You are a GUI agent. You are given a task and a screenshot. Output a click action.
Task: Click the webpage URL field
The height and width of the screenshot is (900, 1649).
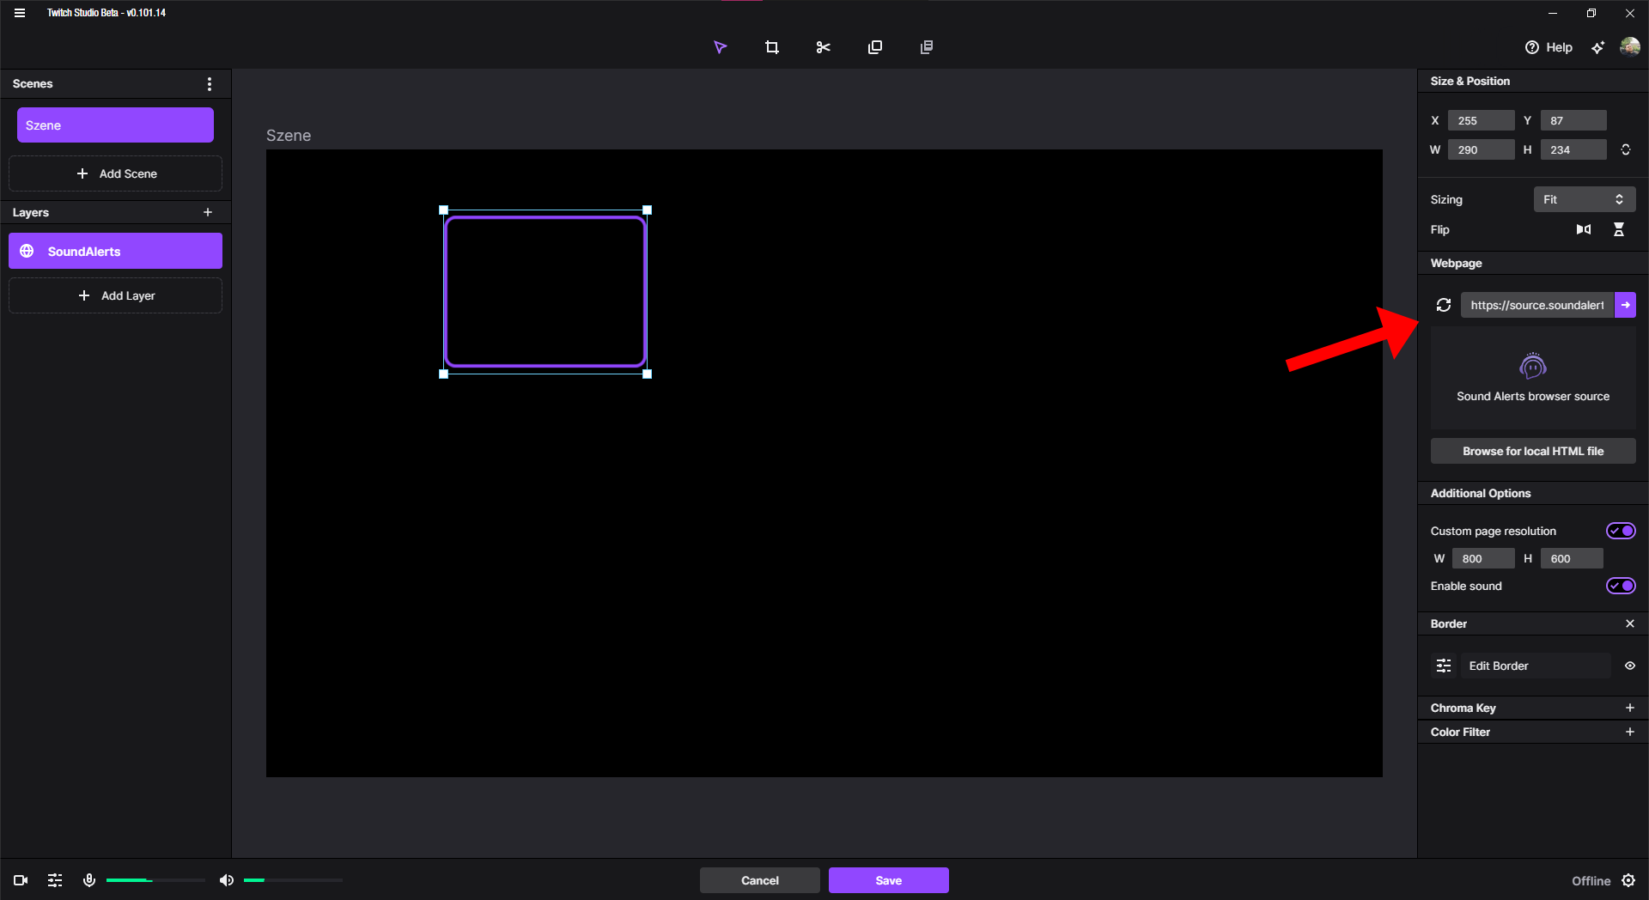pos(1537,305)
